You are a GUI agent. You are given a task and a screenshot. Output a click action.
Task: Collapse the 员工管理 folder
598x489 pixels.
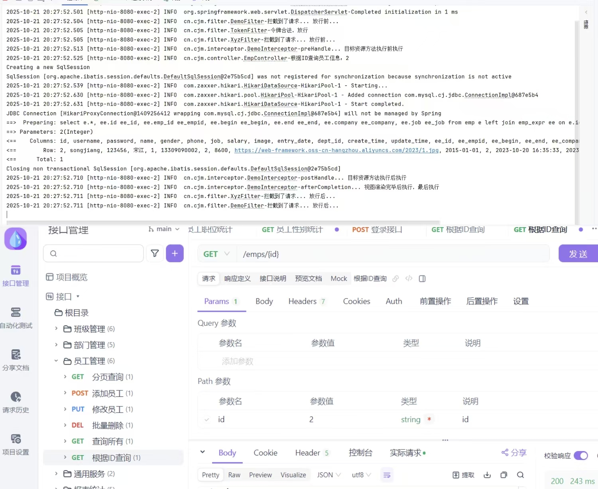[56, 361]
